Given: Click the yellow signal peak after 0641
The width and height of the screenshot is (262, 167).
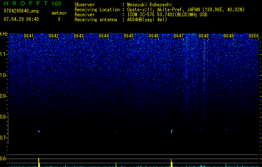Looking at the screenshot, I should [x=39, y=162].
